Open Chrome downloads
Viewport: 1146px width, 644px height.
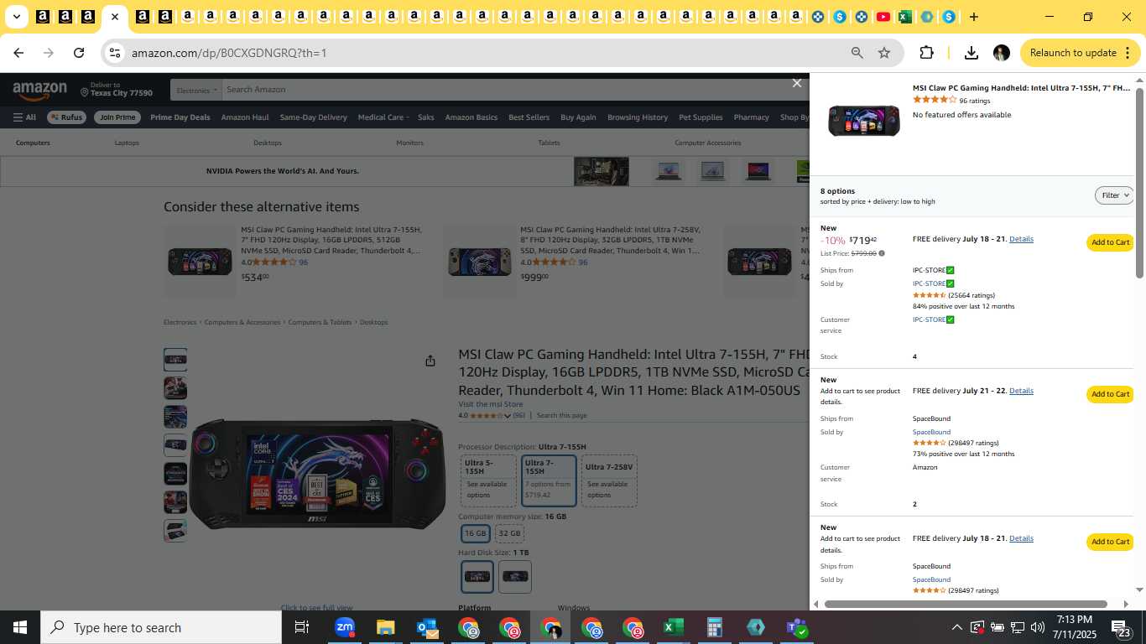[x=971, y=53]
